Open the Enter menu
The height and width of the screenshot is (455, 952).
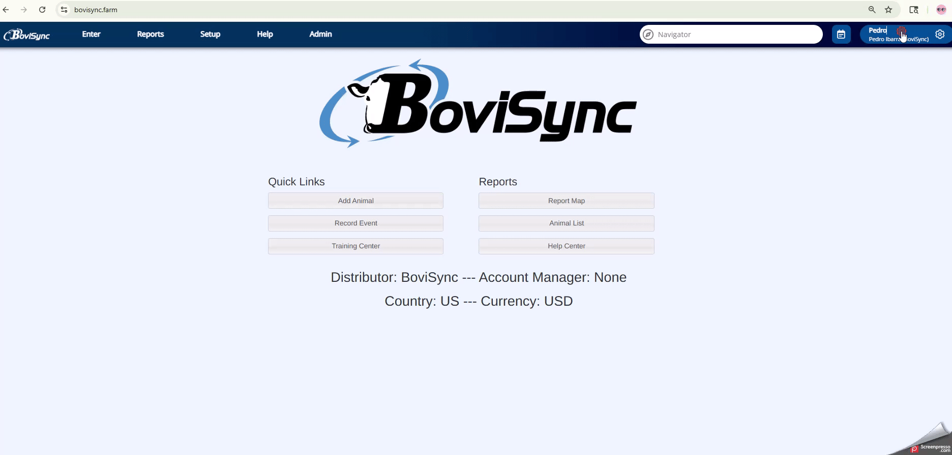pos(92,34)
